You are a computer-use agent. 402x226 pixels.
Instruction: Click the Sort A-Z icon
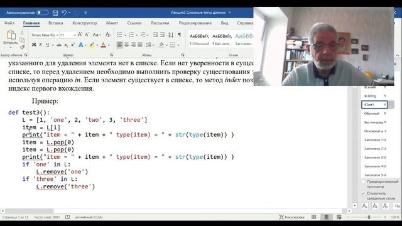point(171,35)
